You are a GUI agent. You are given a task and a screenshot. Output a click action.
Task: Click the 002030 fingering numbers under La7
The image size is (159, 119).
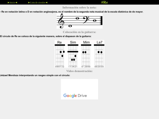click(99, 67)
